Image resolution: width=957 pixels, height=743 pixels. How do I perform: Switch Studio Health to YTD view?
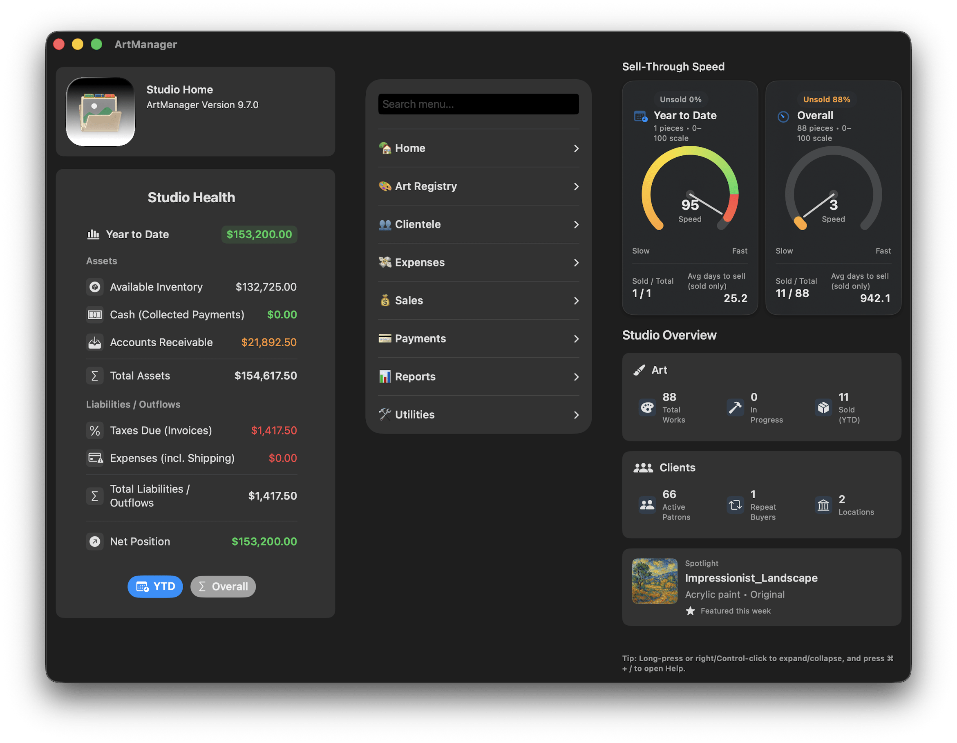click(x=155, y=586)
